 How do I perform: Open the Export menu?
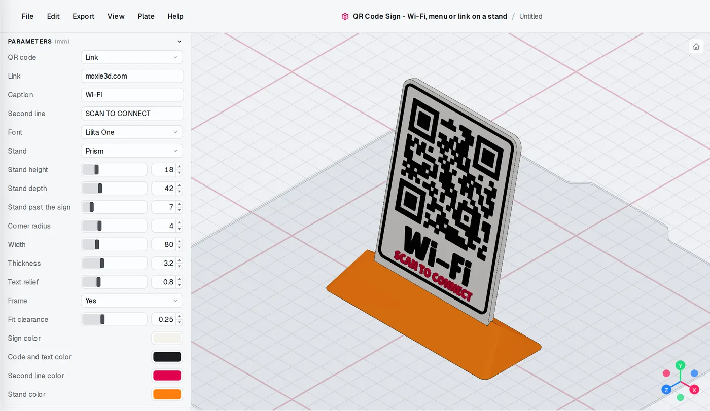click(x=84, y=16)
